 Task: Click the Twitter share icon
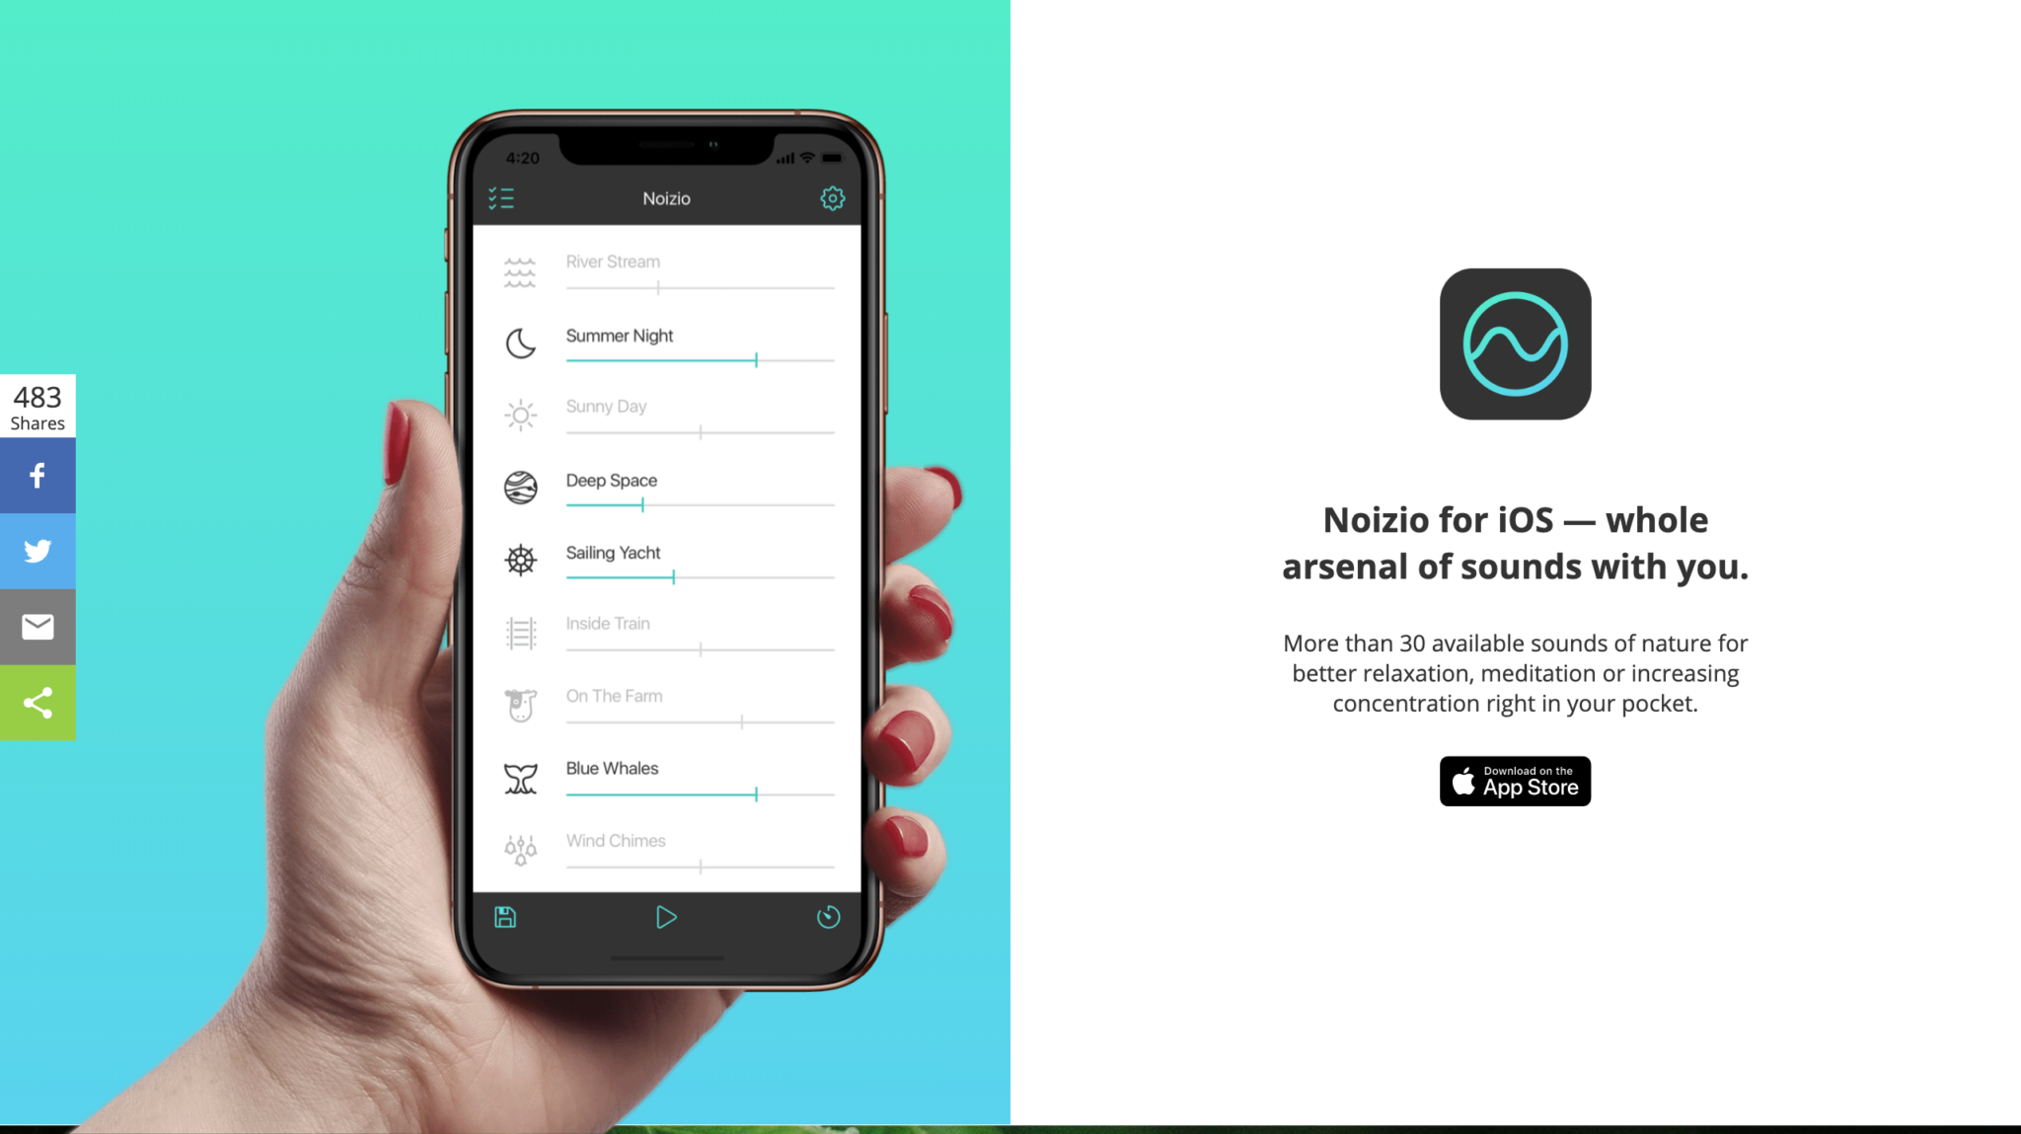[x=37, y=551]
